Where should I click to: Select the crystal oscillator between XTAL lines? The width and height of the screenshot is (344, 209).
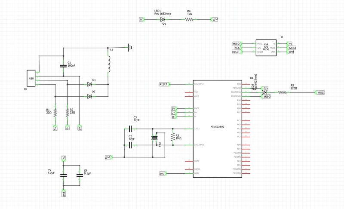click(154, 138)
